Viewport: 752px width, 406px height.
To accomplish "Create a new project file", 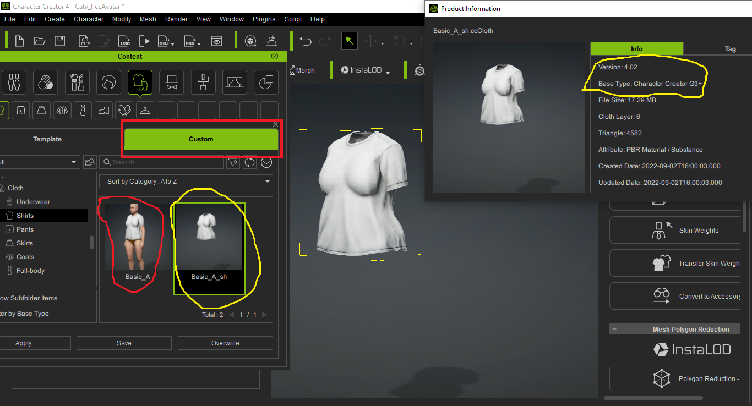I will [20, 41].
